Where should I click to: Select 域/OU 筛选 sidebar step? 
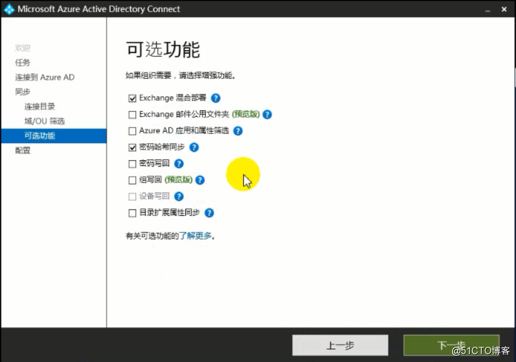coord(45,121)
